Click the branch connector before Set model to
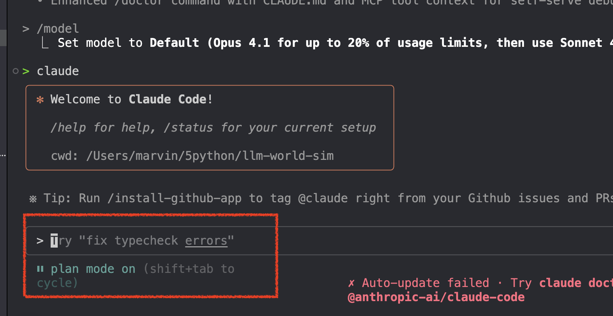The height and width of the screenshot is (316, 613). click(x=45, y=43)
